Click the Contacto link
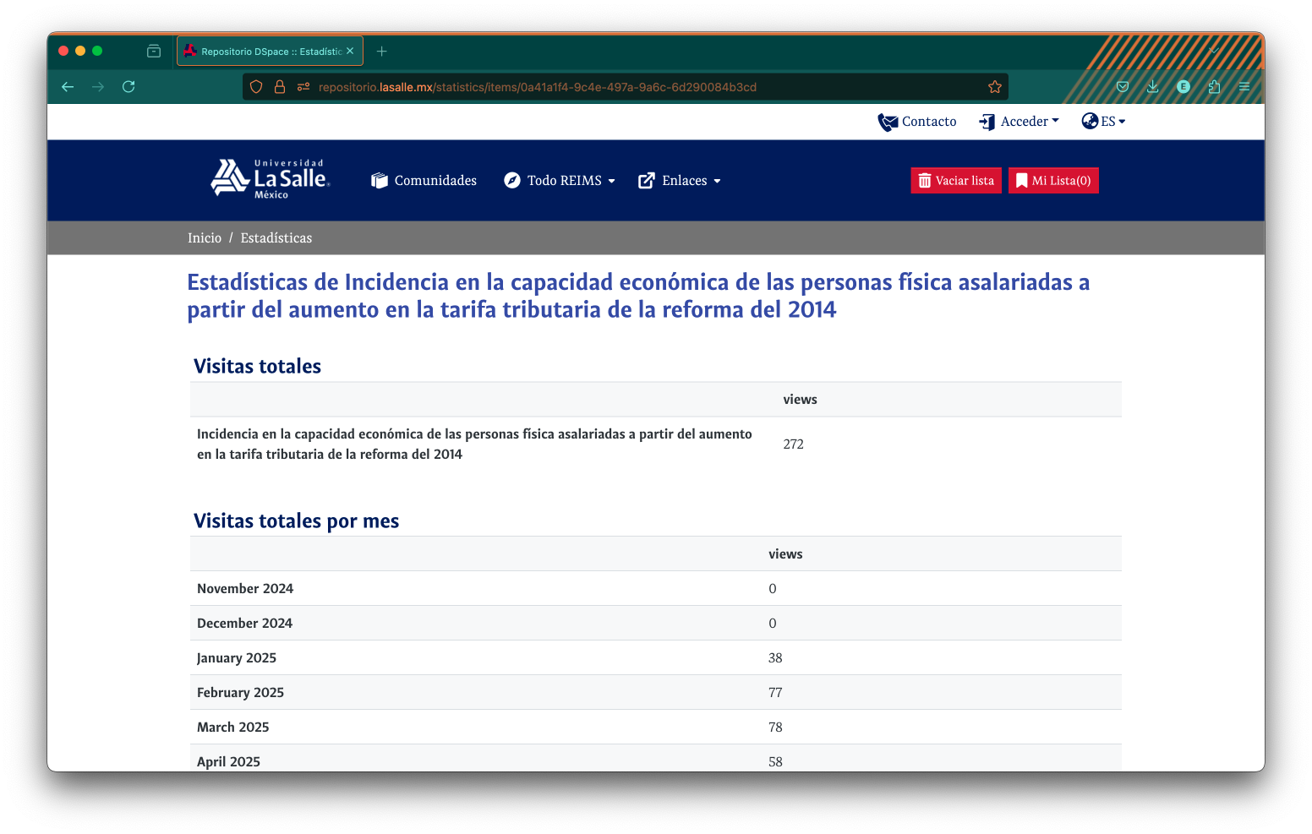This screenshot has width=1312, height=834. coord(917,122)
